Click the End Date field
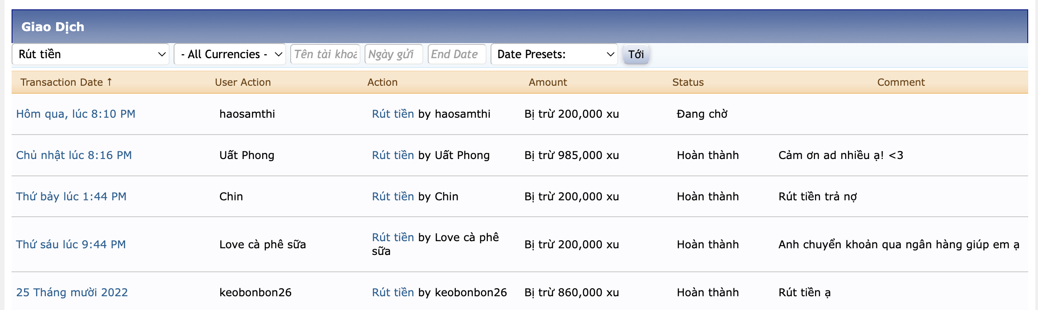 click(x=456, y=54)
